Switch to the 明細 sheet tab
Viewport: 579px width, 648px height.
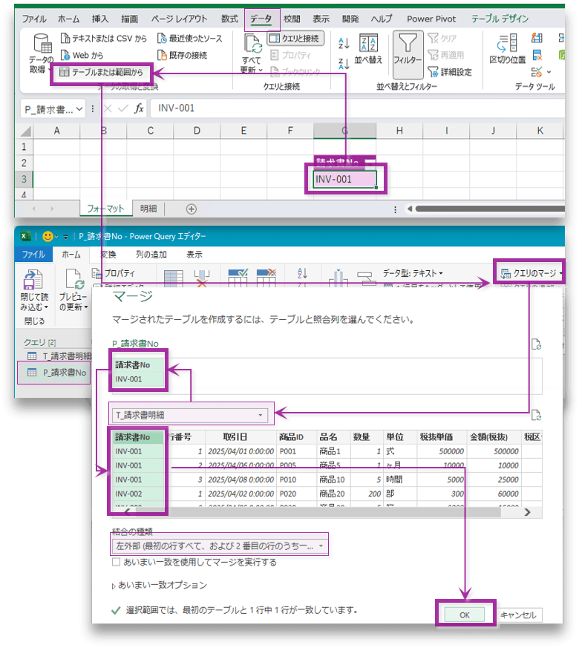pos(148,209)
